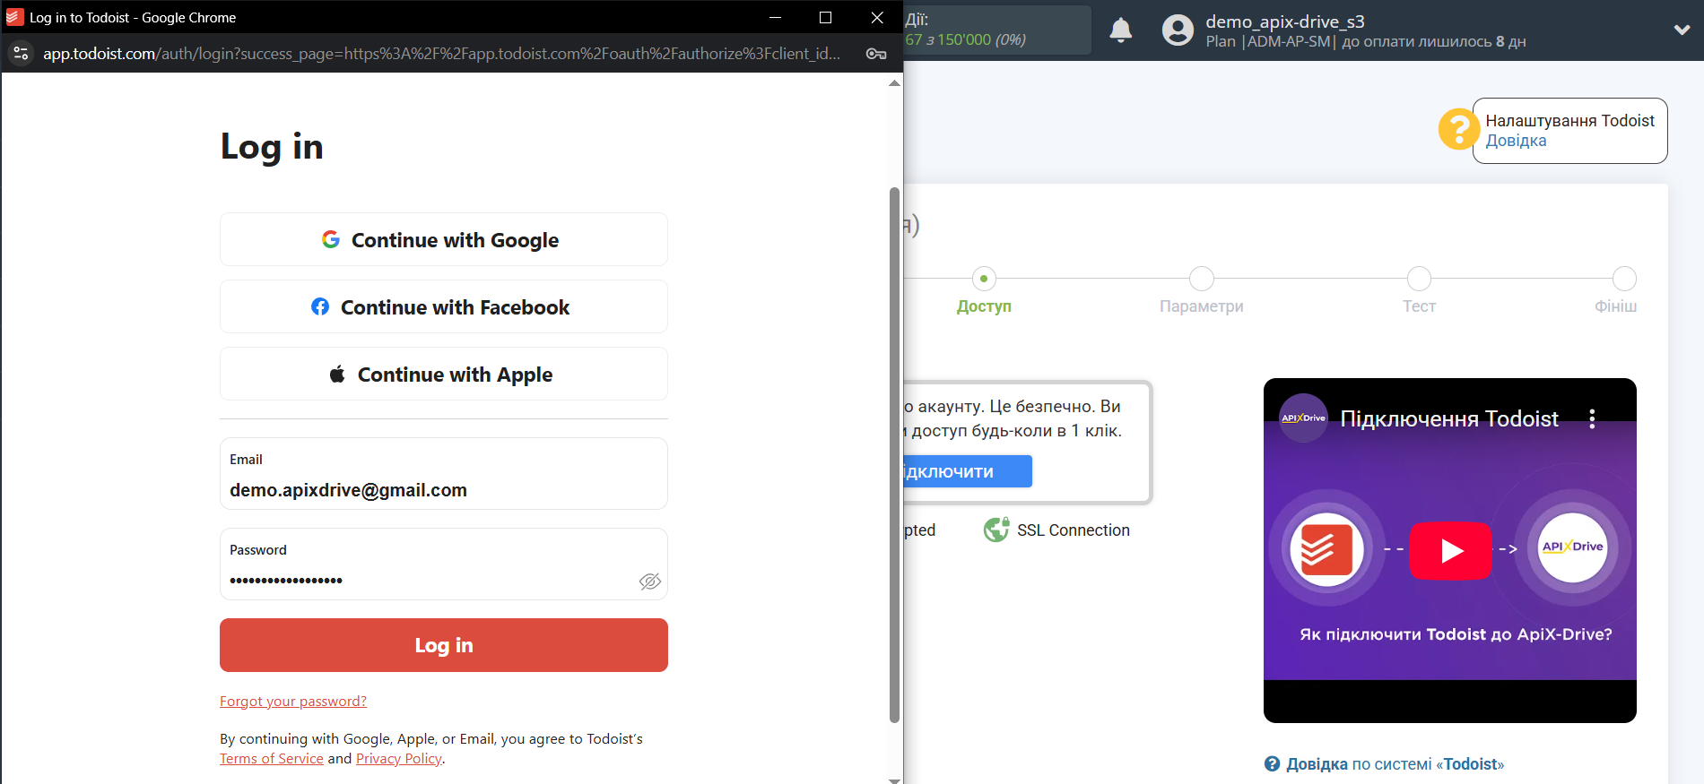Maximize the Chrome popup window

click(x=825, y=17)
